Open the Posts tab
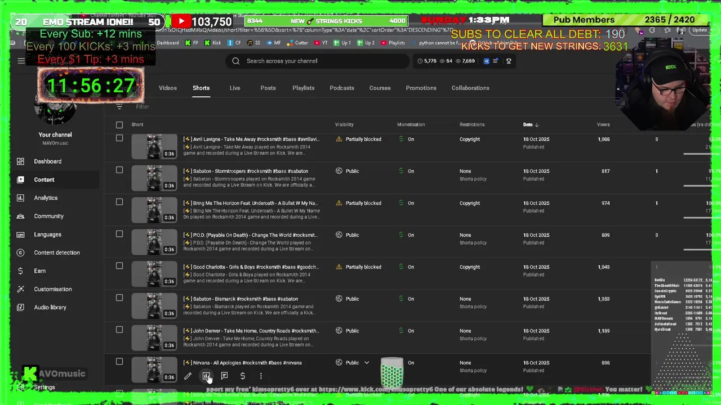 268,88
